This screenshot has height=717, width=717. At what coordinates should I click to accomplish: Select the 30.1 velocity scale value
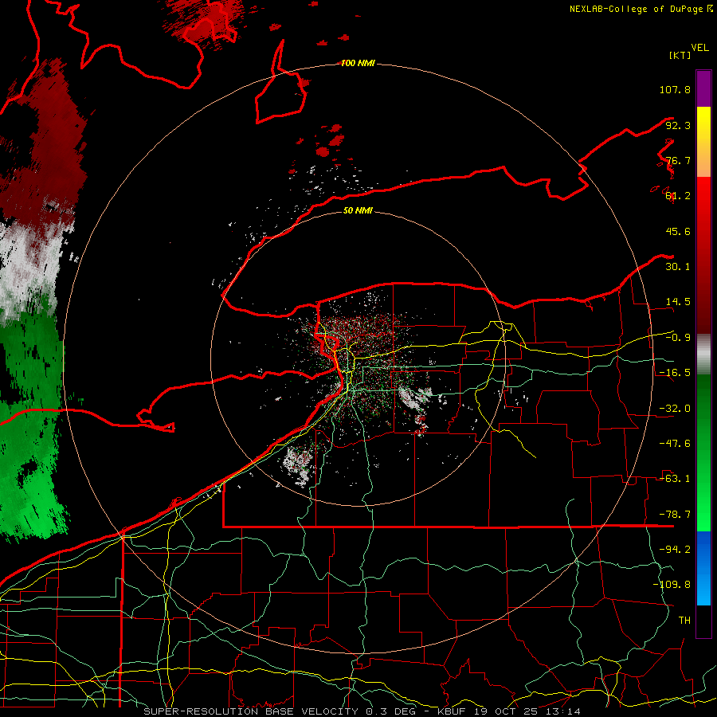[x=678, y=267]
